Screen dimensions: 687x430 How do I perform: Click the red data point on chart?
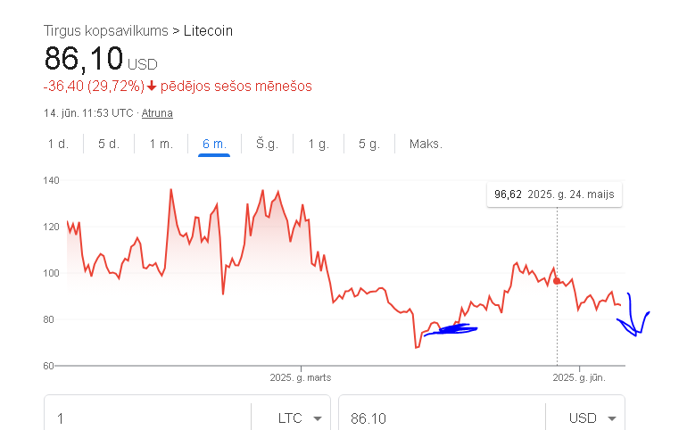(x=557, y=281)
